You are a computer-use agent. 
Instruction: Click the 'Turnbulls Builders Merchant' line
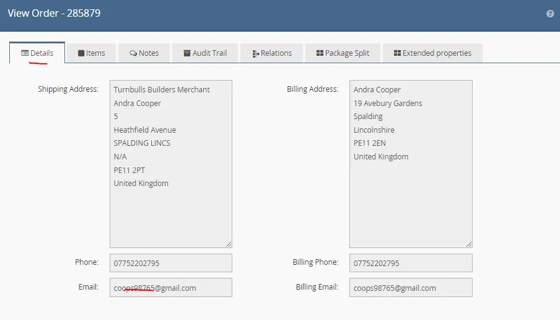point(162,90)
